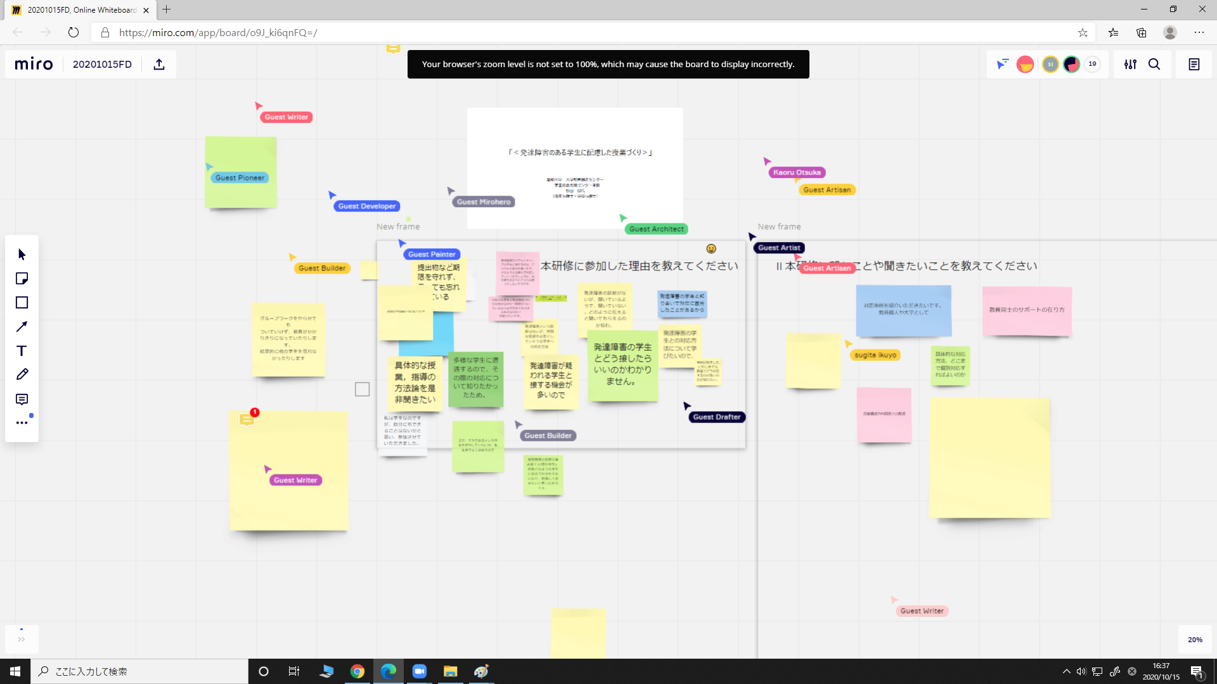Select the pen drawing tool
1217x684 pixels.
tap(22, 374)
